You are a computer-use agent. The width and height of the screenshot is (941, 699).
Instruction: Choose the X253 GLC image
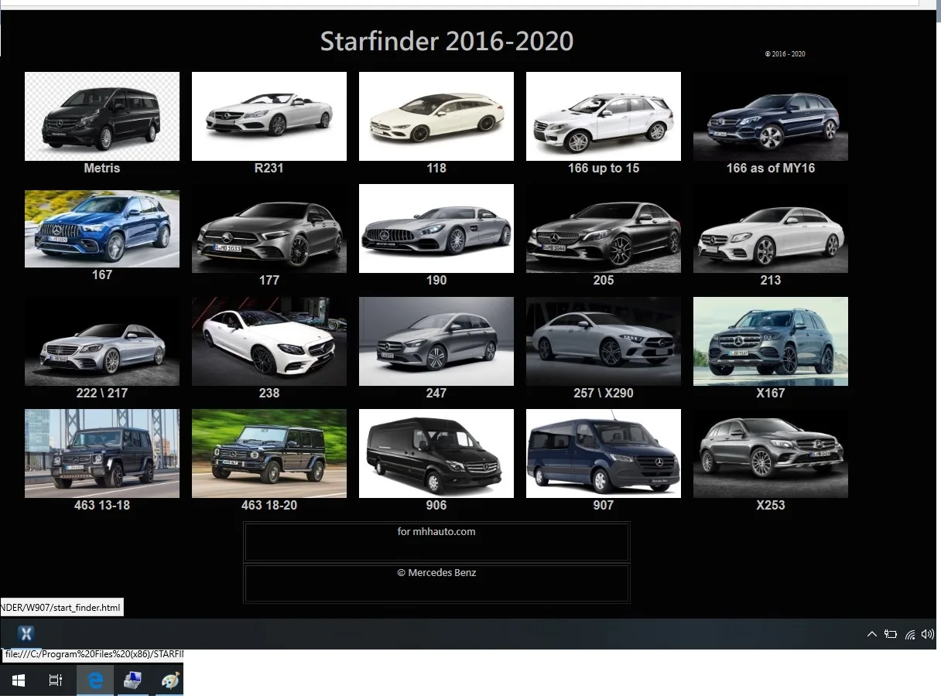pyautogui.click(x=771, y=454)
